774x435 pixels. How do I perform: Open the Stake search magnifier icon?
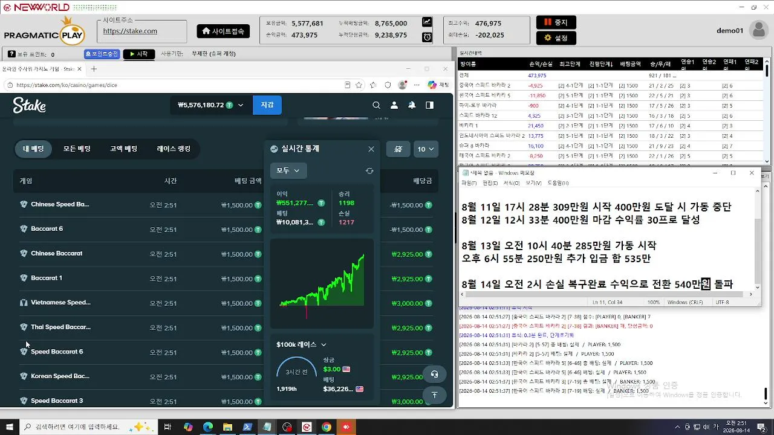[376, 105]
